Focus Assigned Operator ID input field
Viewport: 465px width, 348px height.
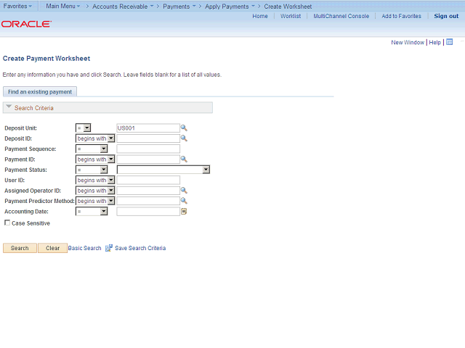[x=148, y=191]
